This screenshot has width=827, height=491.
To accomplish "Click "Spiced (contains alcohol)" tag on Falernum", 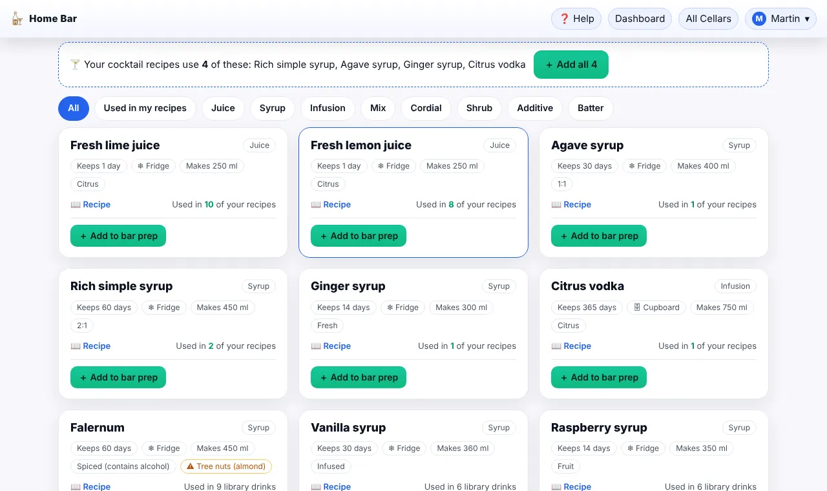I will 123,466.
